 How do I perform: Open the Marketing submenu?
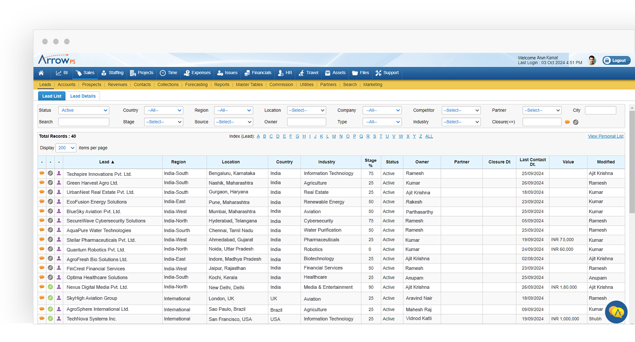click(x=373, y=84)
